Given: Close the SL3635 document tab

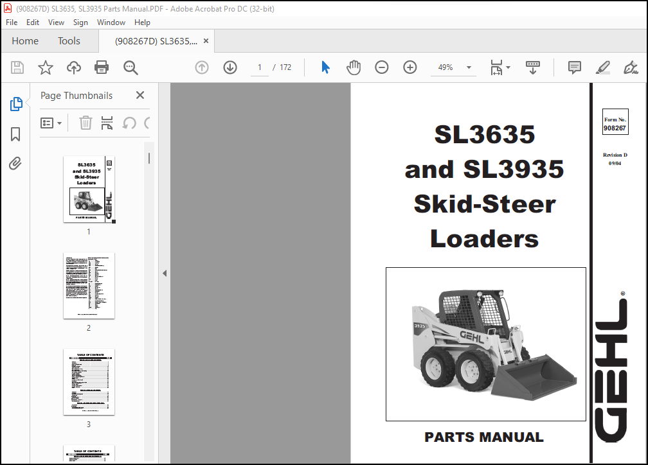Looking at the screenshot, I should [x=206, y=41].
